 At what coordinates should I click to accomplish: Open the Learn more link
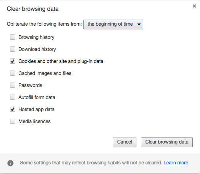pos(176,163)
